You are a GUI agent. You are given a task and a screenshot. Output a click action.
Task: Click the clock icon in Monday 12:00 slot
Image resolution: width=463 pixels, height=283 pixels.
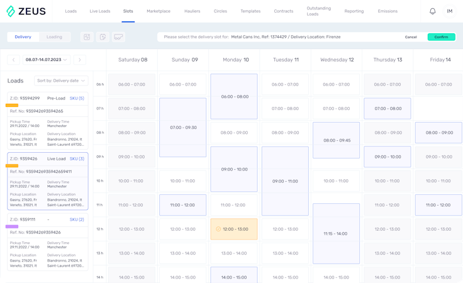click(x=218, y=229)
